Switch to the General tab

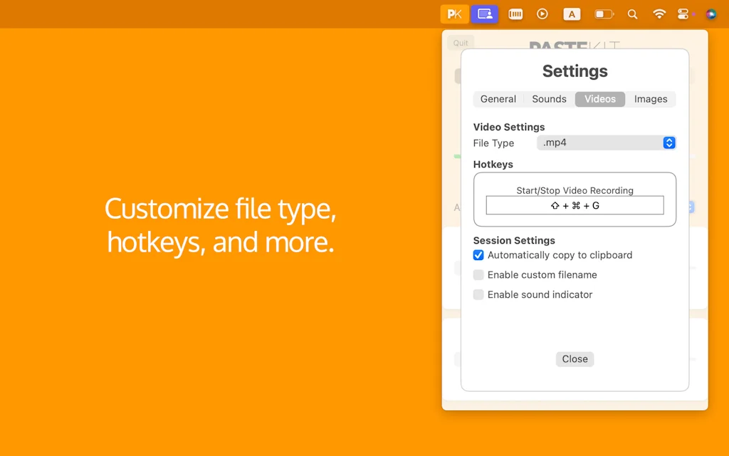(498, 99)
